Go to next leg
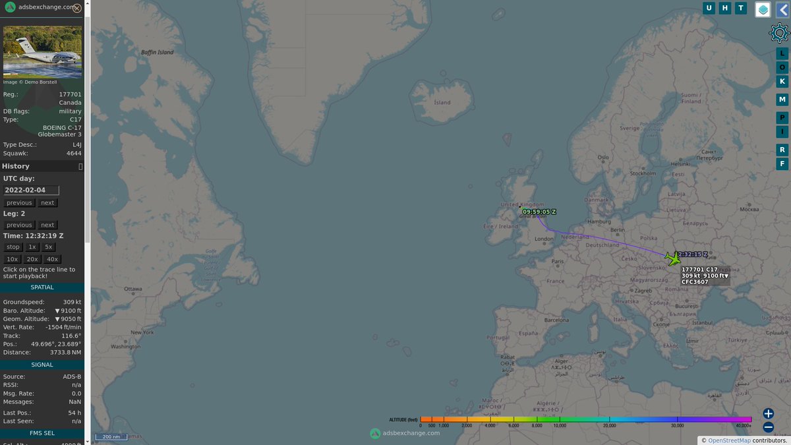 point(47,225)
